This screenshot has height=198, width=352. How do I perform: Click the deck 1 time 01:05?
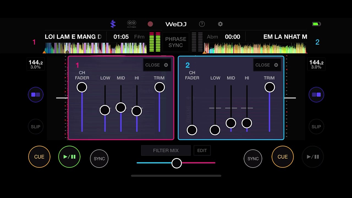click(121, 37)
